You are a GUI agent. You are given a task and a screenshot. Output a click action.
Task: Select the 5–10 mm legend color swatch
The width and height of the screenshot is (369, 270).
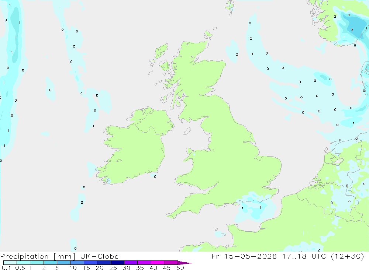pyautogui.click(x=64, y=263)
